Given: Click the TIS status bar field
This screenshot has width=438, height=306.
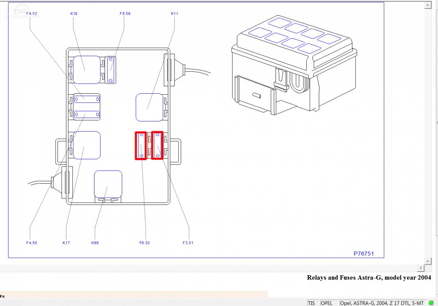Looking at the screenshot, I should coord(313,303).
